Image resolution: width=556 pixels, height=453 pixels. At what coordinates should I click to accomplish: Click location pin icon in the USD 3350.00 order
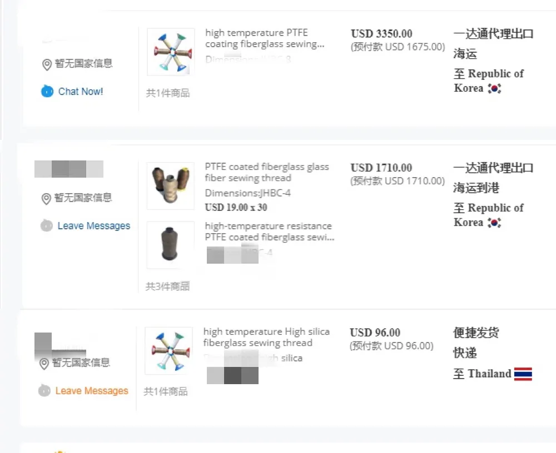click(x=47, y=64)
